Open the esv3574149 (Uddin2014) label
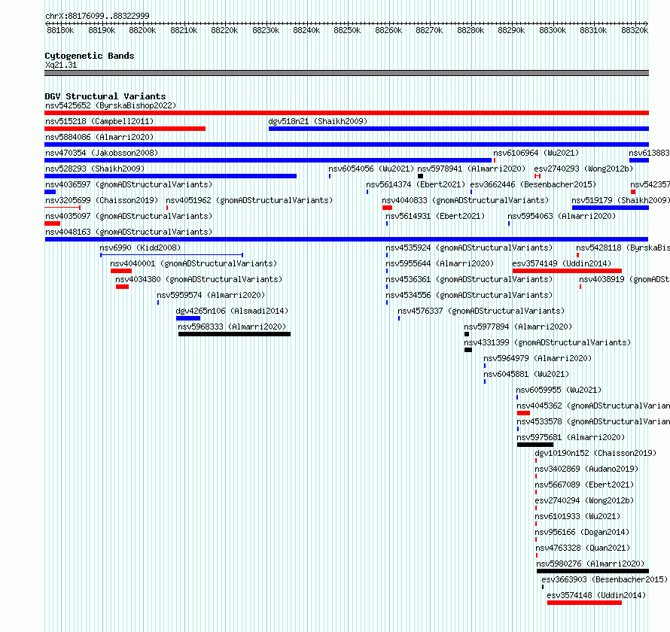 tap(562, 263)
